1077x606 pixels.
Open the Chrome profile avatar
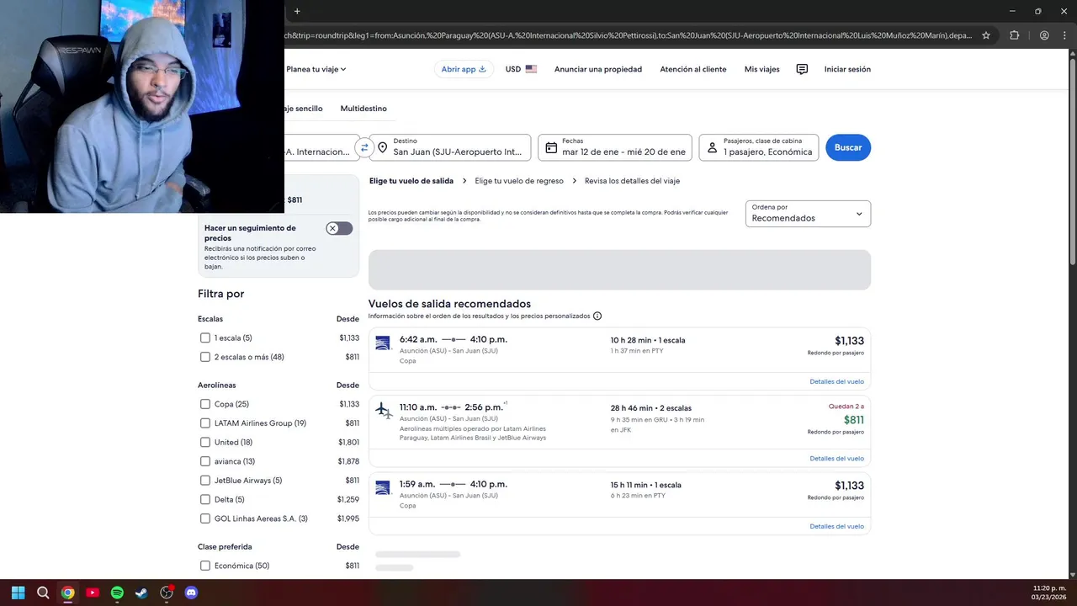[x=1044, y=35]
